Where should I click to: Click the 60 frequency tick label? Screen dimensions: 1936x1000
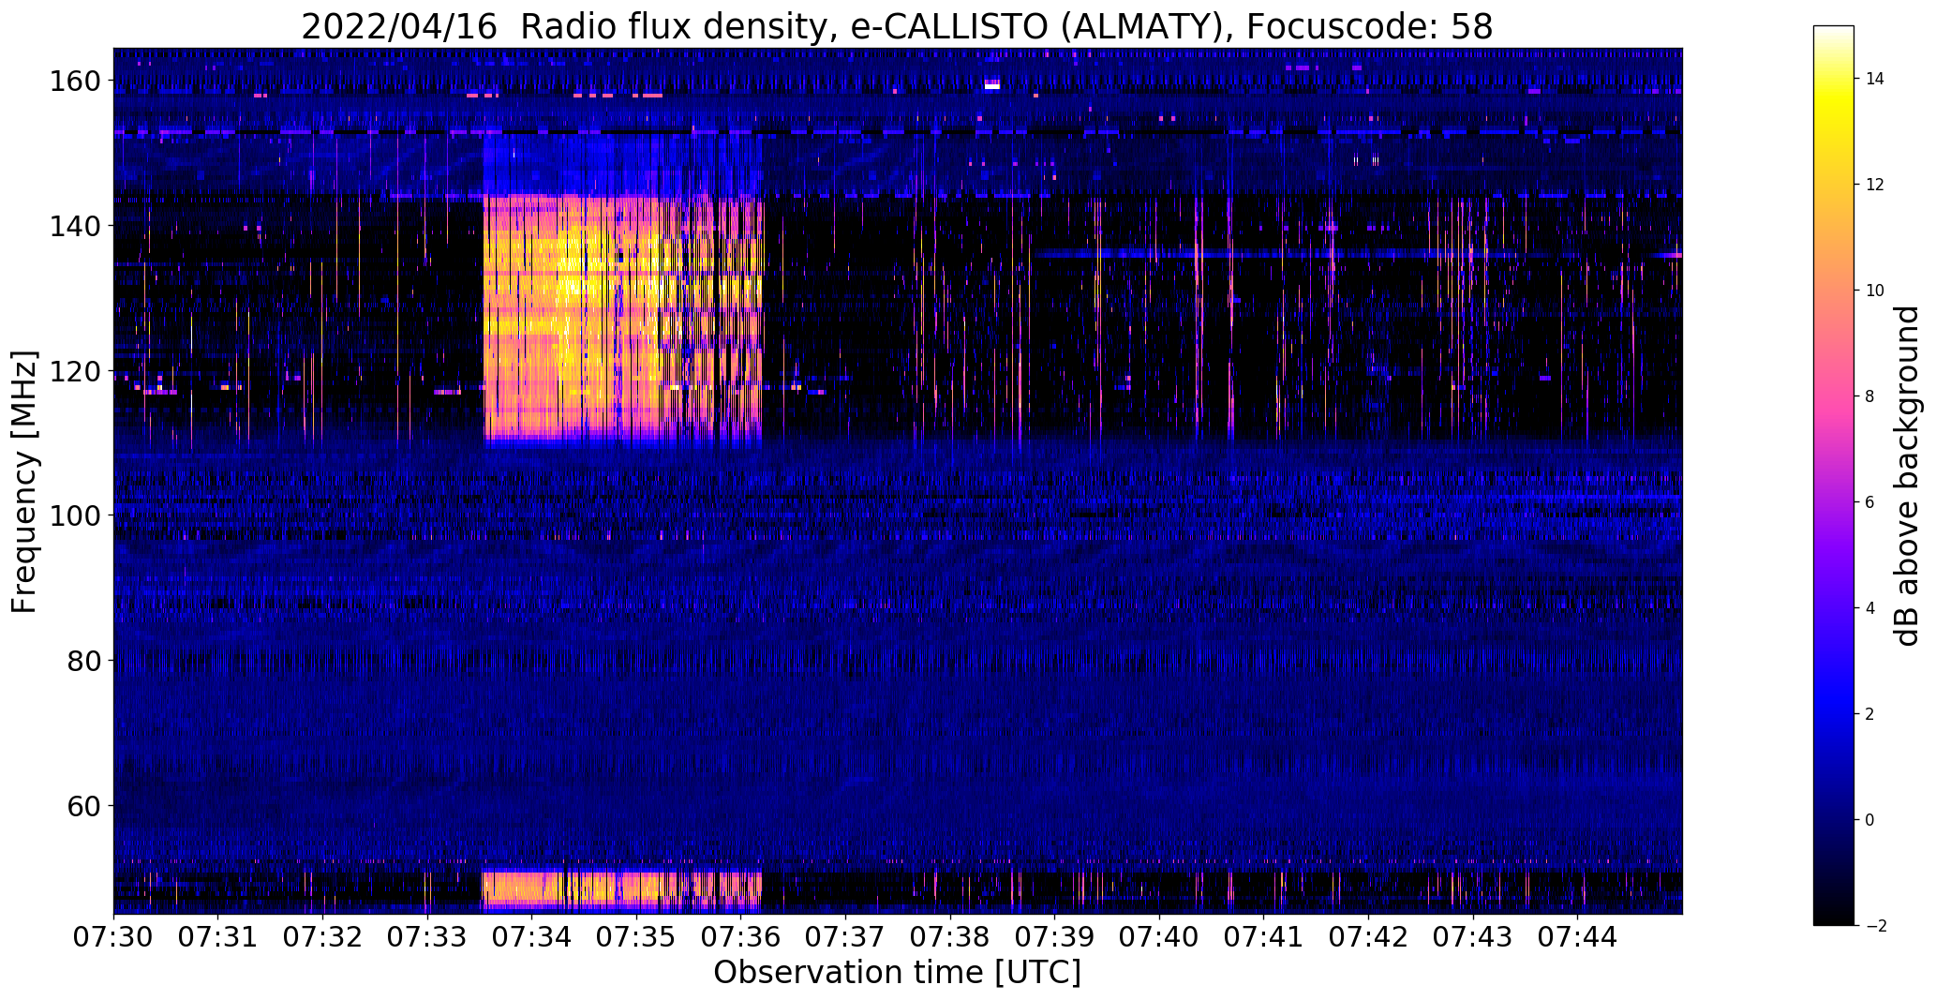tap(82, 805)
